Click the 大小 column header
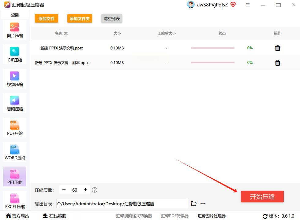The height and width of the screenshot is (220, 300). coord(117,33)
